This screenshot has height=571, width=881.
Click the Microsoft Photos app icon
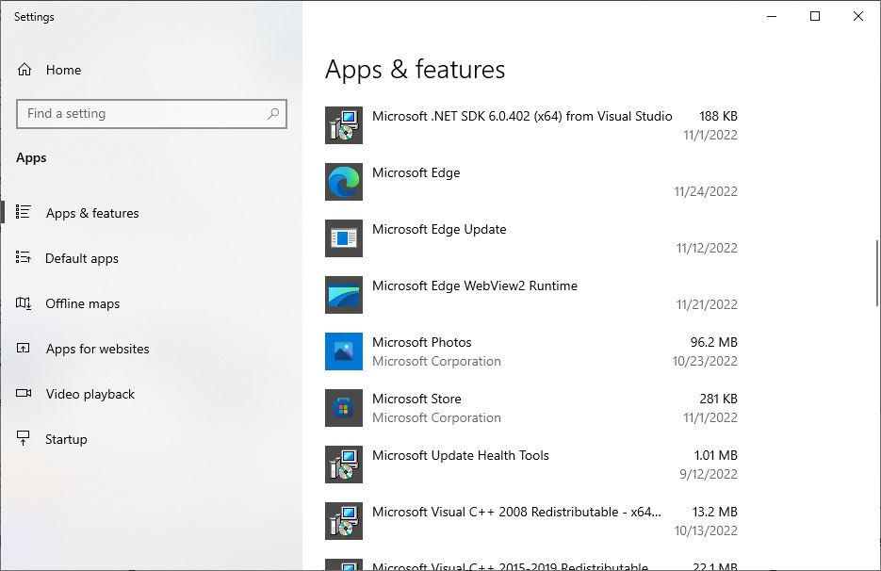pos(344,351)
